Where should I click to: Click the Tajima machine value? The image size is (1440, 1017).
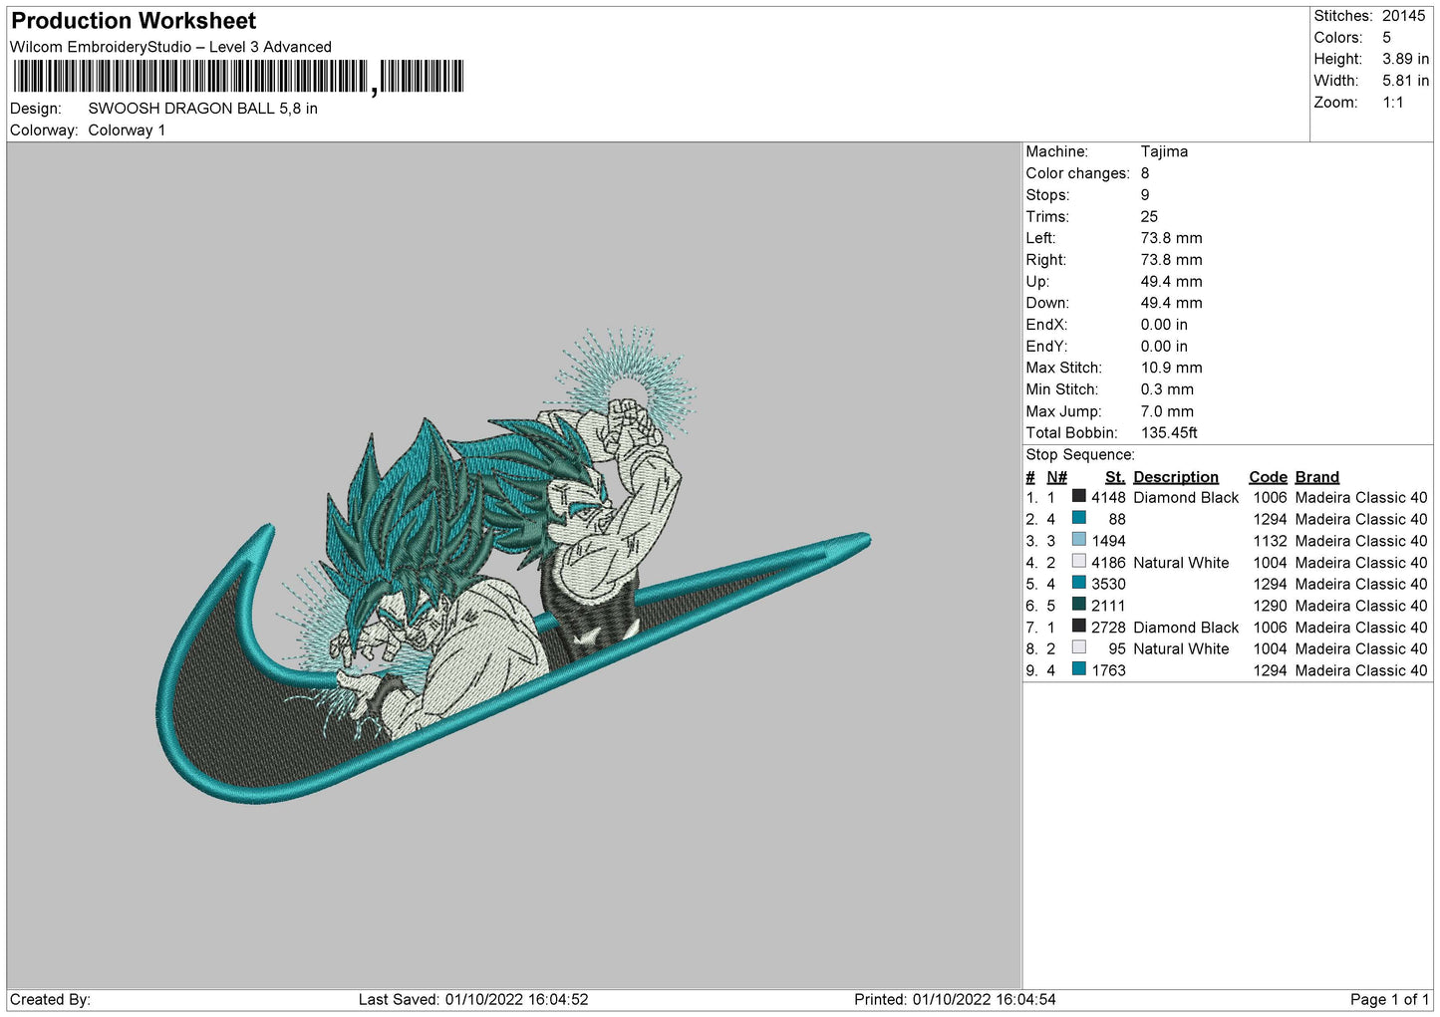[x=1164, y=151]
